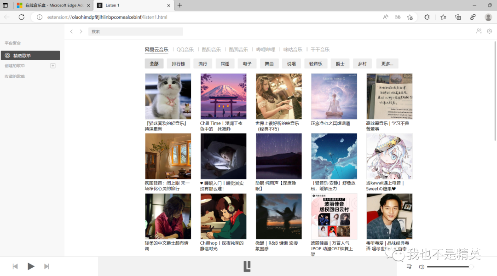Open settings via the gear icon

489,31
